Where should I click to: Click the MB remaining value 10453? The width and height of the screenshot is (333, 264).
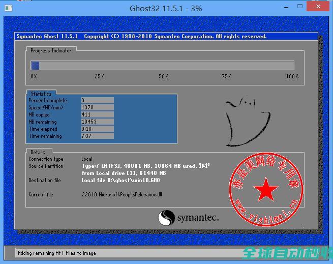[97, 122]
